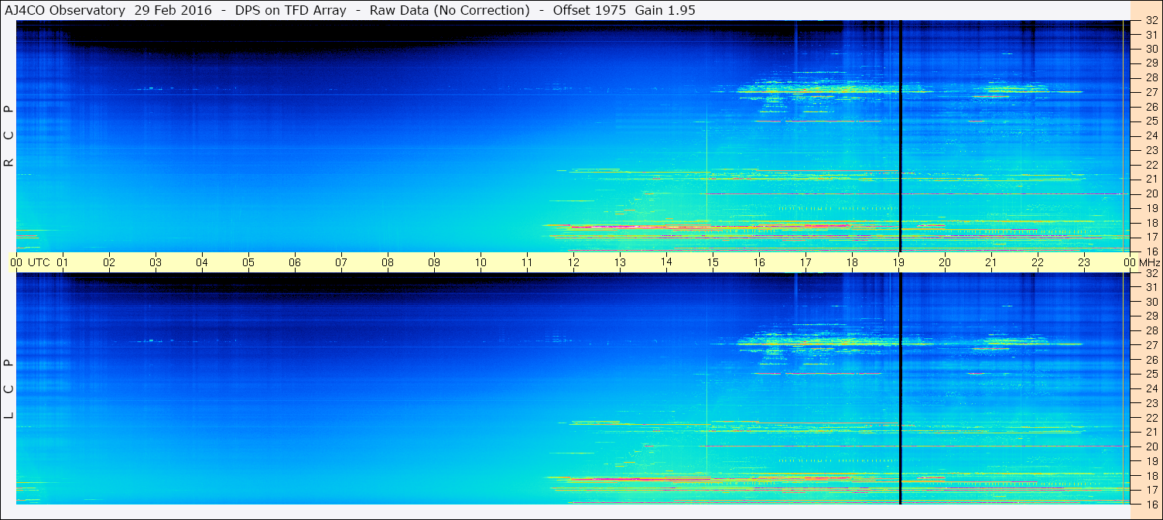Click the 22 MHz label of RCP panel
The height and width of the screenshot is (520, 1163).
pos(1151,165)
